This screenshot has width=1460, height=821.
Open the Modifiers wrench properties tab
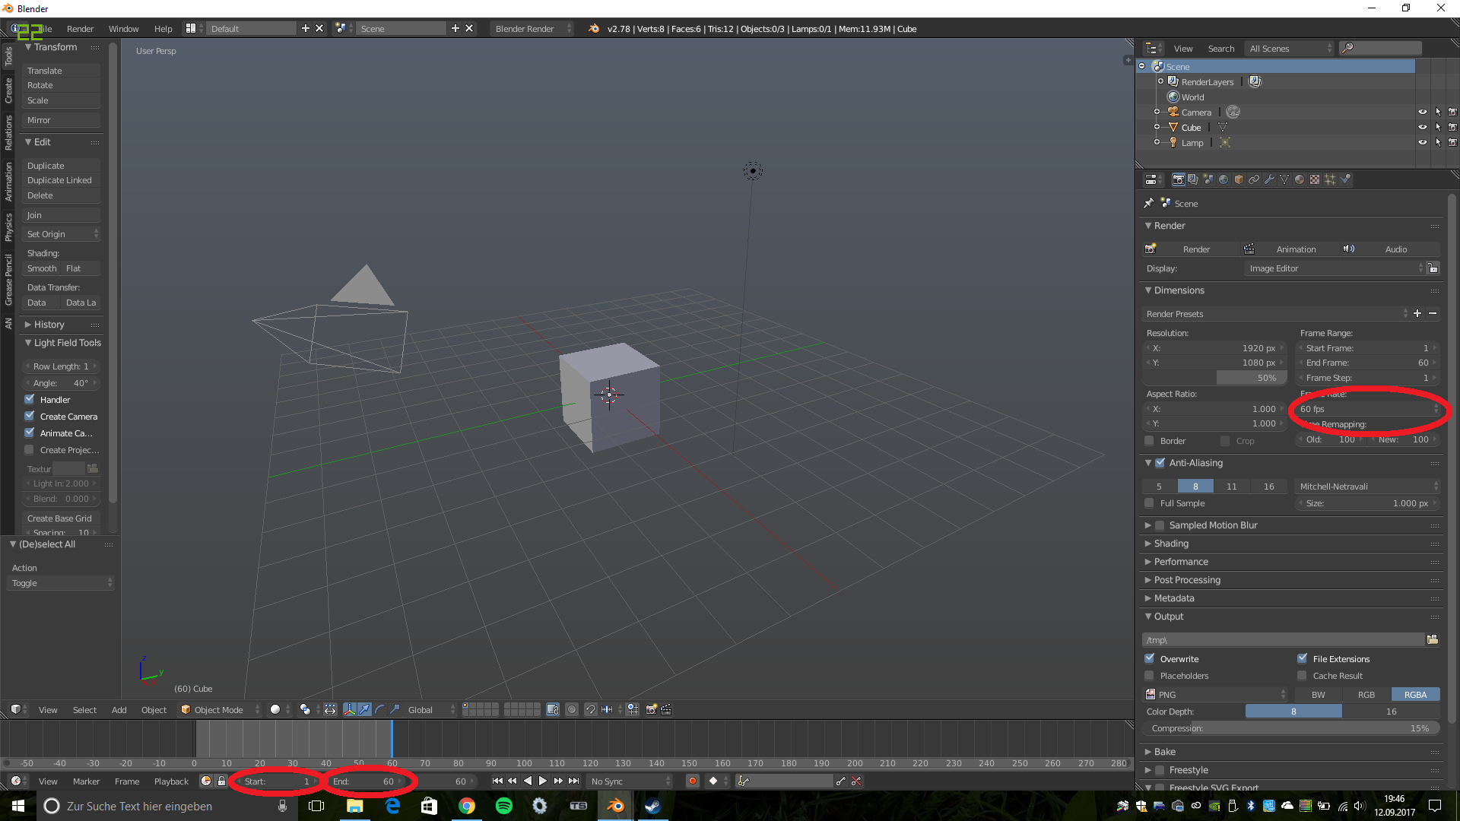coord(1269,179)
